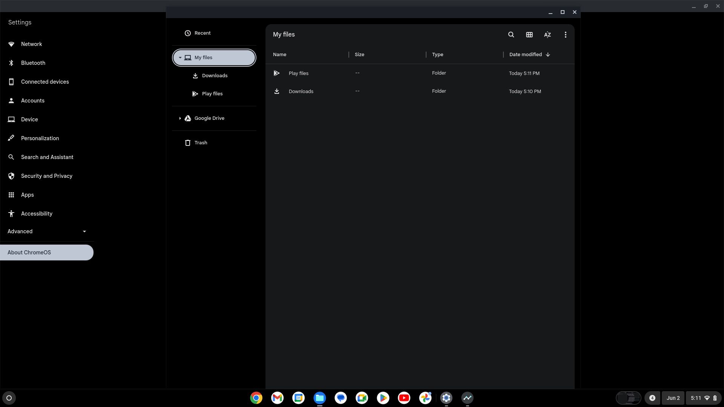Open Jun 2 date in tray

pyautogui.click(x=673, y=398)
